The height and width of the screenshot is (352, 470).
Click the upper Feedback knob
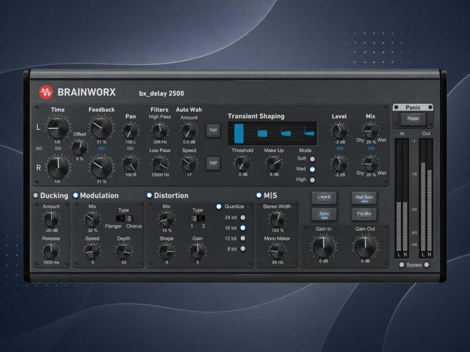[101, 128]
